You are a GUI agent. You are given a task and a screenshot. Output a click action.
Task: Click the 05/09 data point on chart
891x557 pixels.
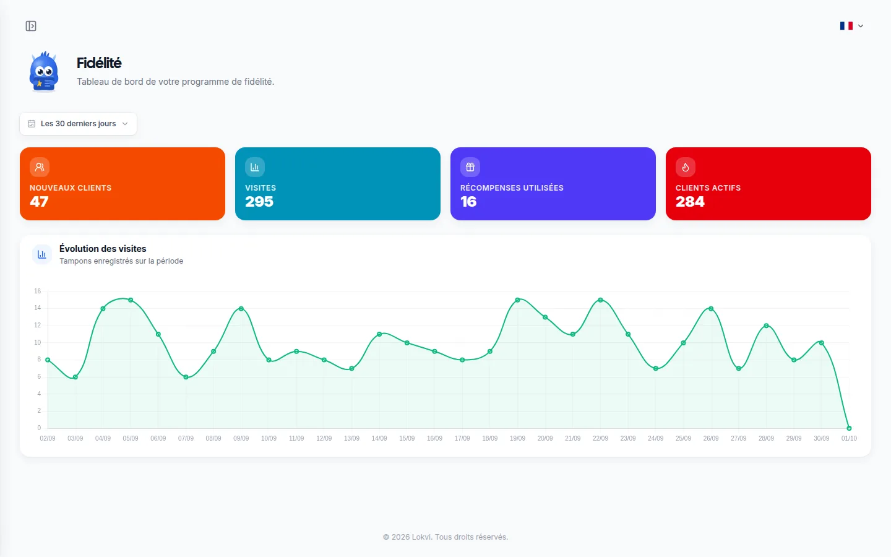[131, 300]
